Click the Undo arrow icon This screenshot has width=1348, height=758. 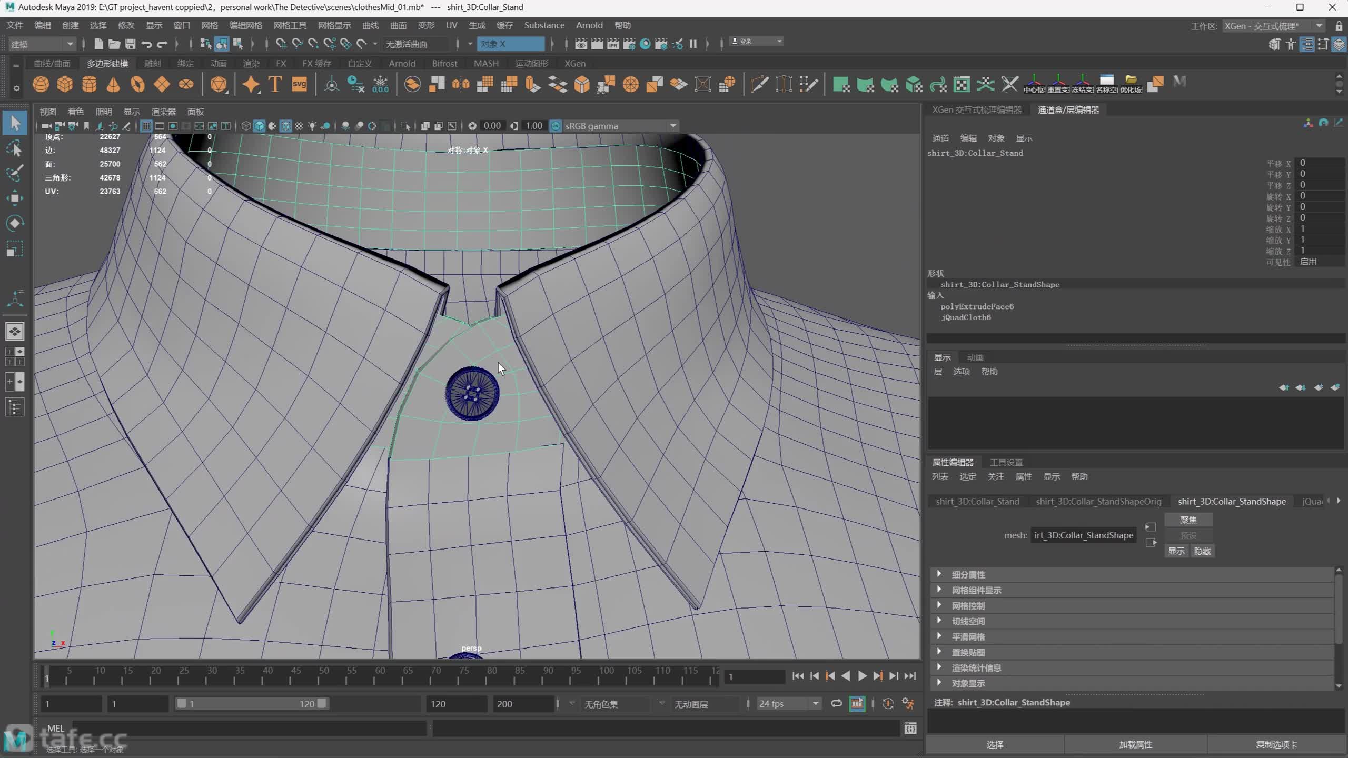(146, 44)
